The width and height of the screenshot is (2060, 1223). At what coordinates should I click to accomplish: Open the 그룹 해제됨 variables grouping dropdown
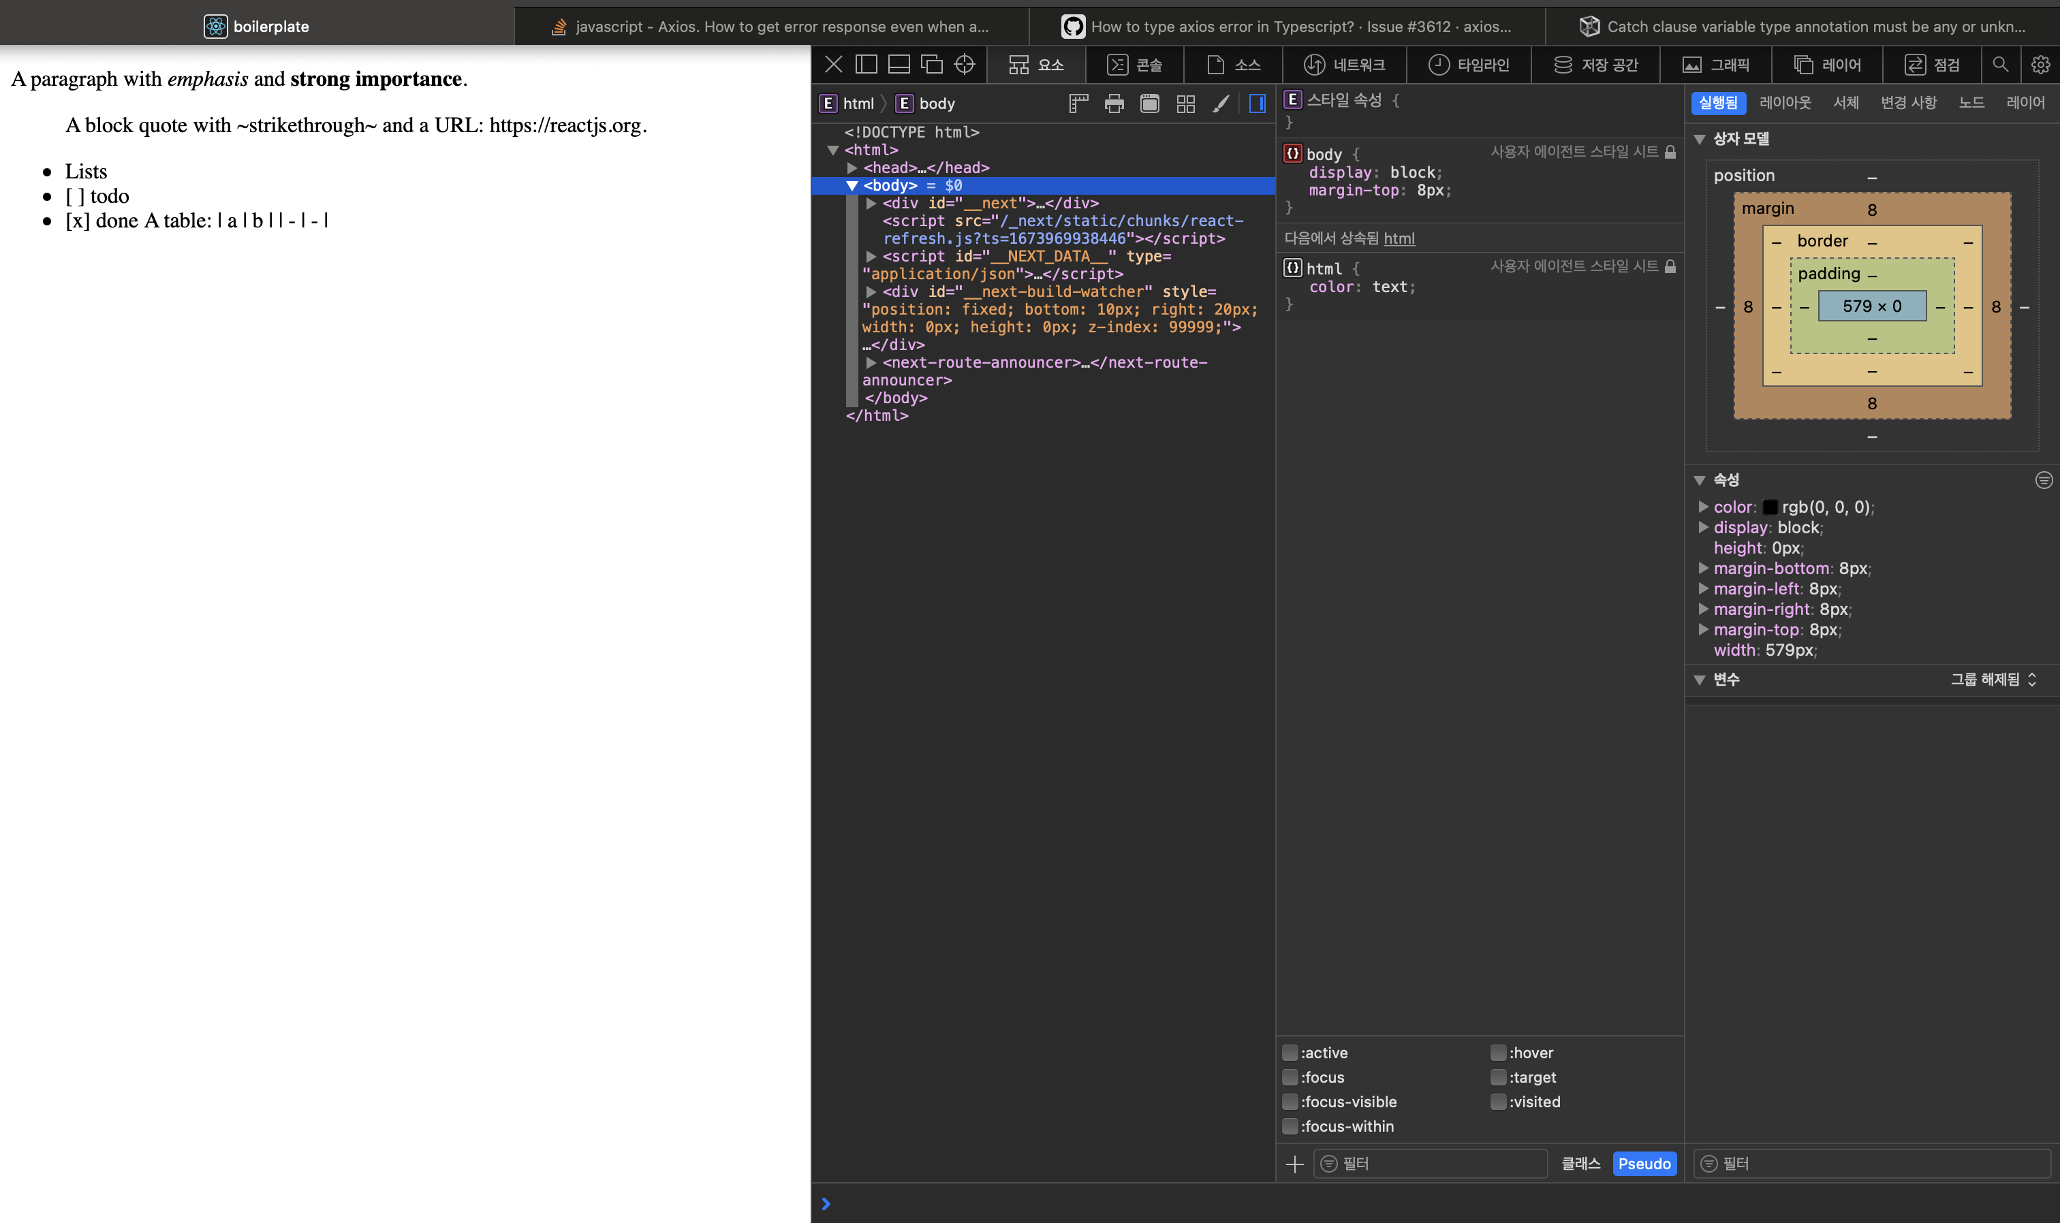coord(1993,679)
